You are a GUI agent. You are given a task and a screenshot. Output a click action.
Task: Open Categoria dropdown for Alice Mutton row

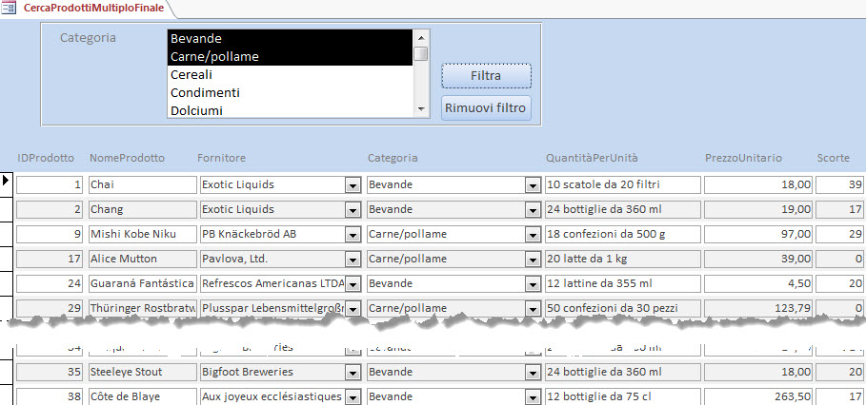(533, 260)
